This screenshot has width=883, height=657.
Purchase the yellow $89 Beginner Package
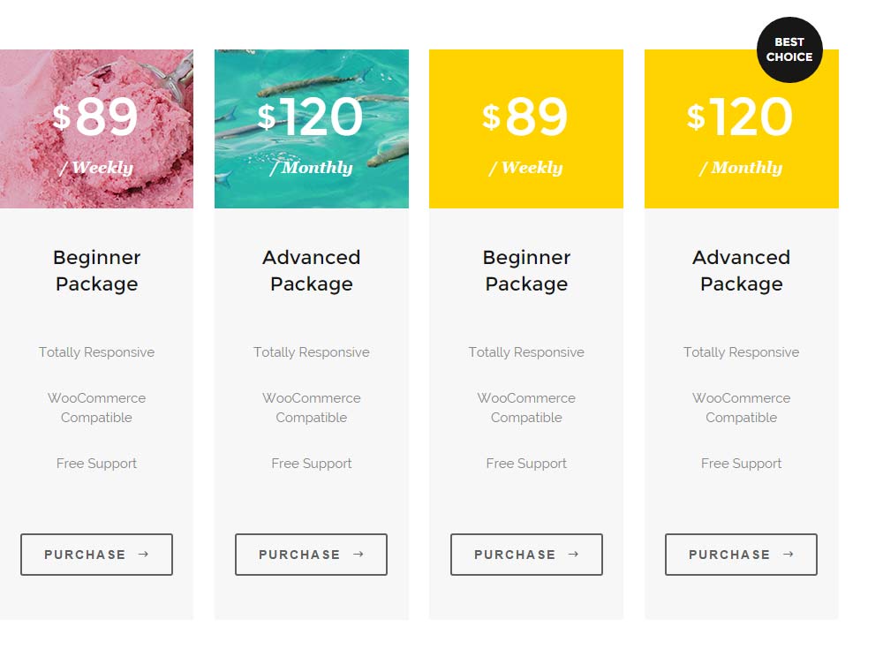point(526,555)
